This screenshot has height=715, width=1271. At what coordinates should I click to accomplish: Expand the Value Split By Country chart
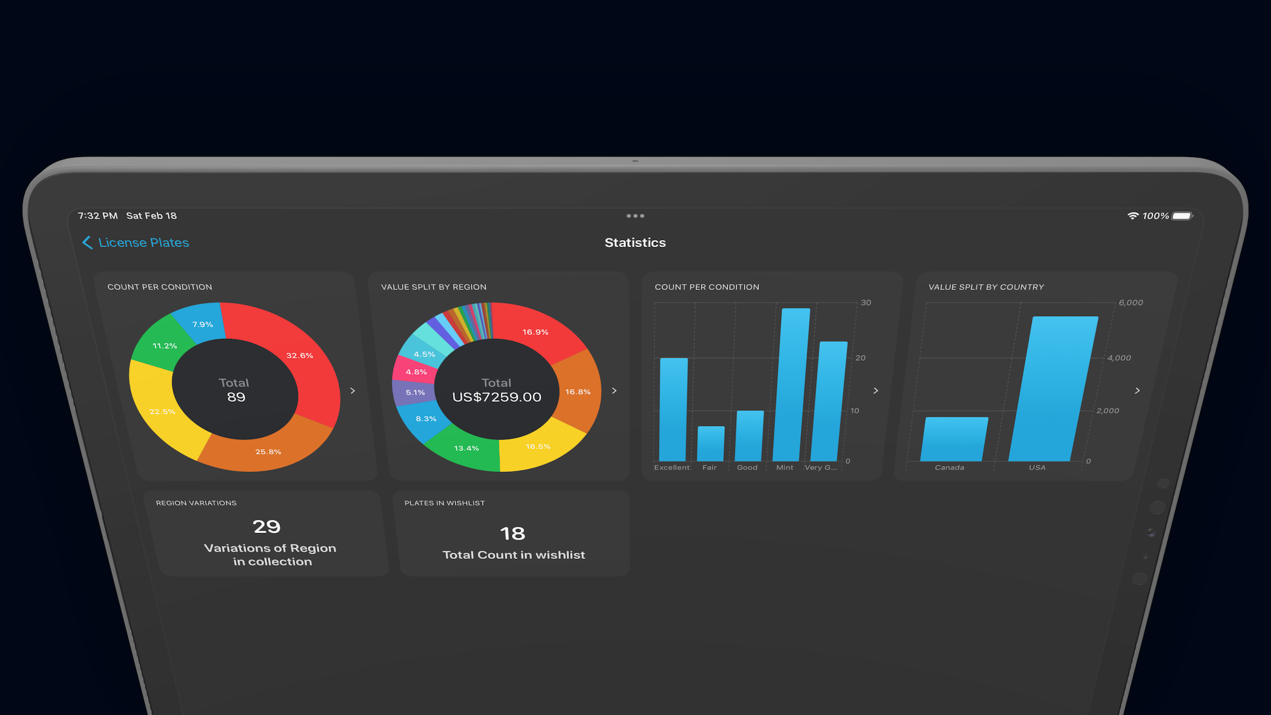[x=1137, y=391]
